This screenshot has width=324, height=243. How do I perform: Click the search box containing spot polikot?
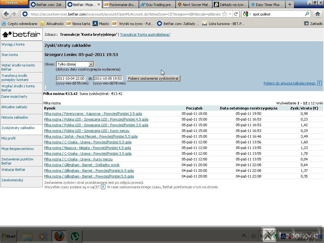(278, 14)
